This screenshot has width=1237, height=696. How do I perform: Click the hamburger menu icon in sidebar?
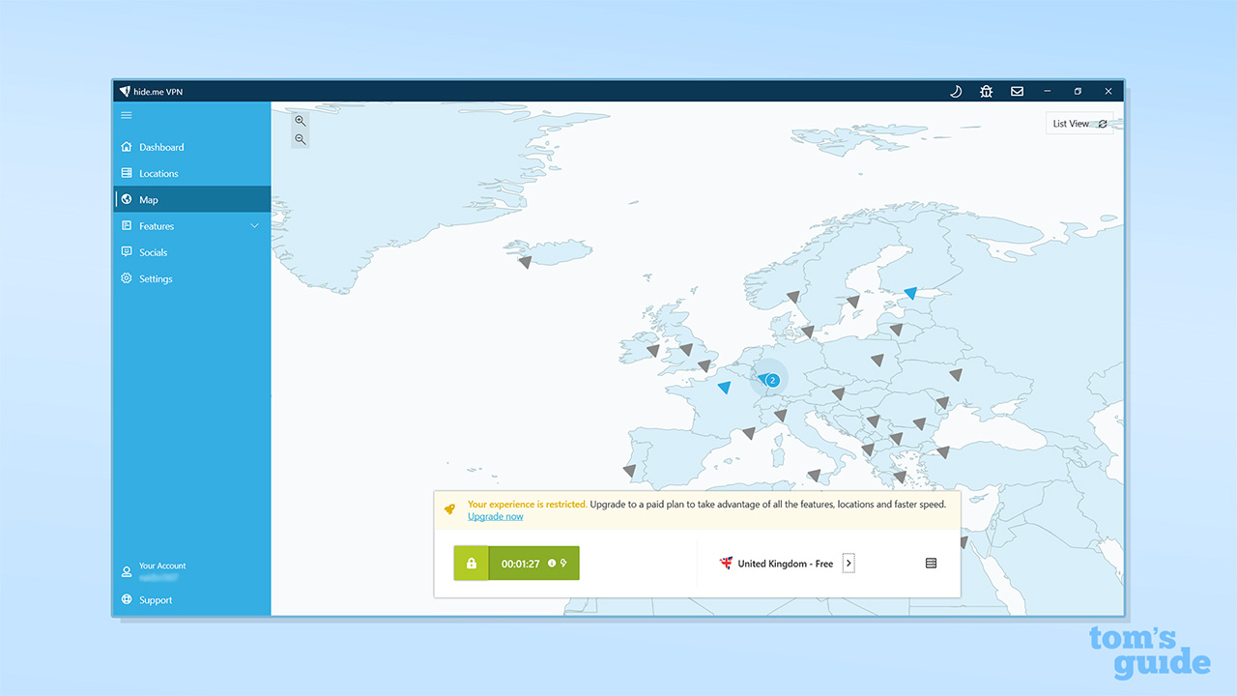coord(126,115)
